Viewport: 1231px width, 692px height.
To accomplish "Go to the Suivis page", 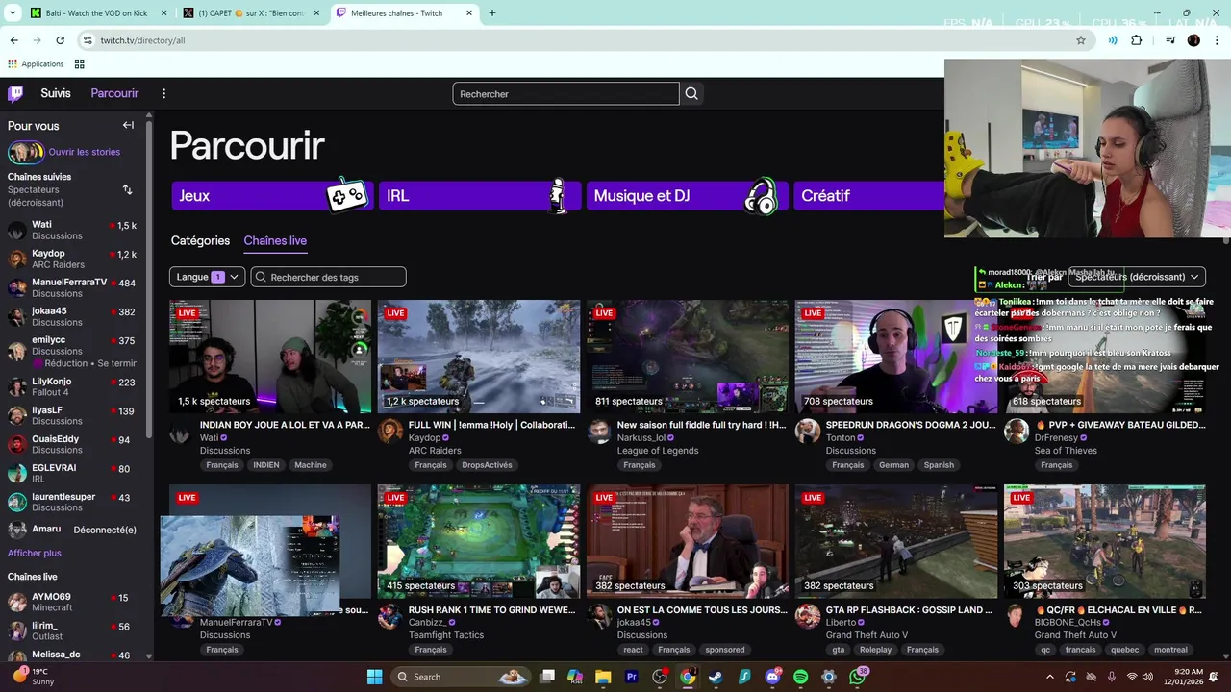I will 56,93.
